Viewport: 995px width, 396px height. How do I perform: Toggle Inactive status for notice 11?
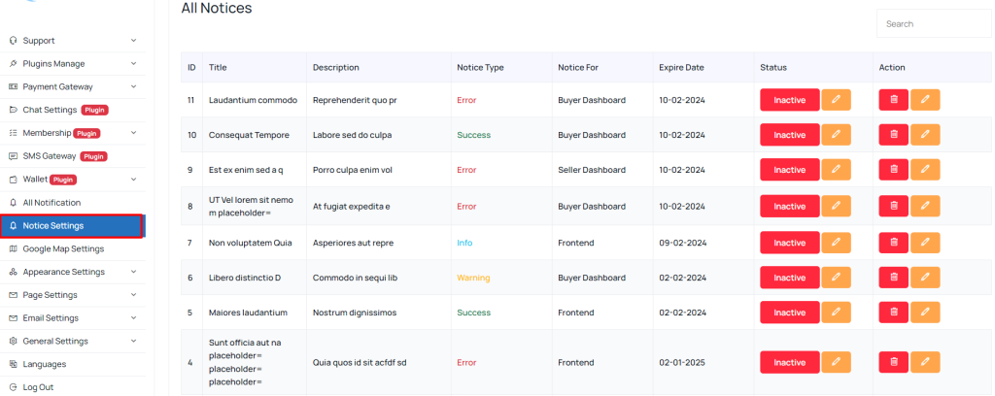coord(789,99)
